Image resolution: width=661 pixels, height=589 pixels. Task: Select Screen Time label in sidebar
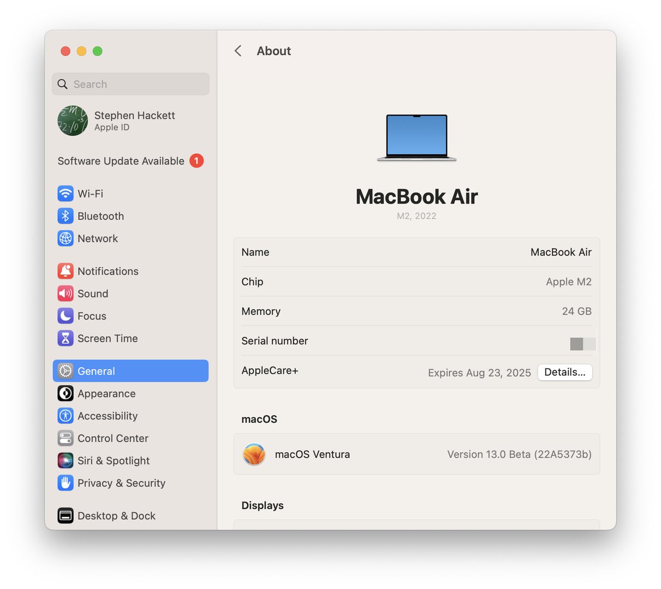[x=108, y=338]
